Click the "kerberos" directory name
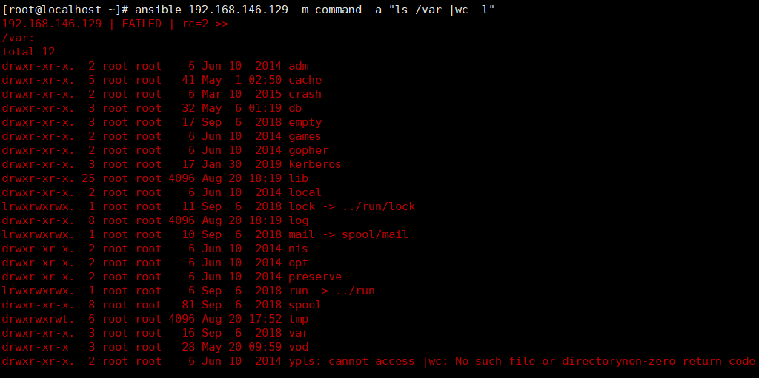 click(315, 164)
